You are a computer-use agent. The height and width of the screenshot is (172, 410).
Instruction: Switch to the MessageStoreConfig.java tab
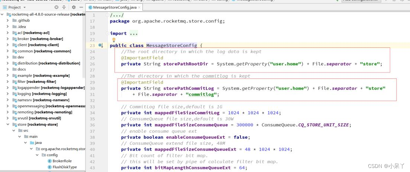pyautogui.click(x=114, y=7)
